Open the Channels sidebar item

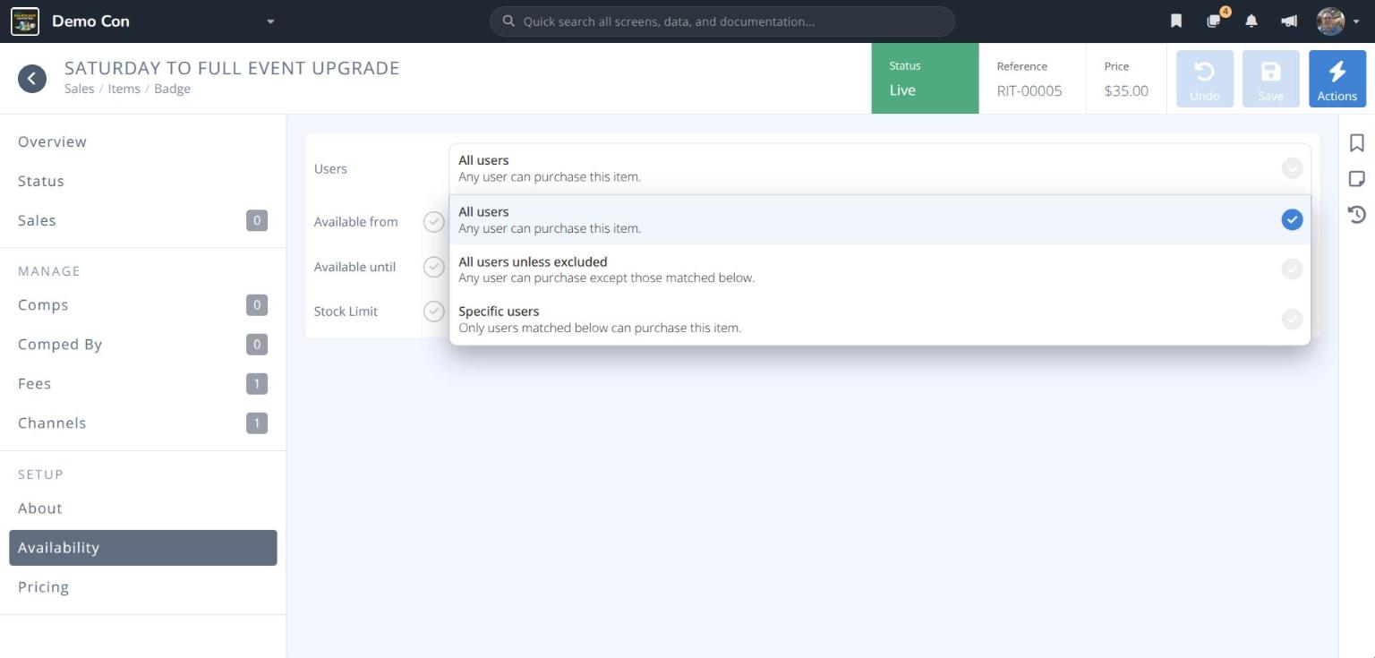click(x=143, y=423)
